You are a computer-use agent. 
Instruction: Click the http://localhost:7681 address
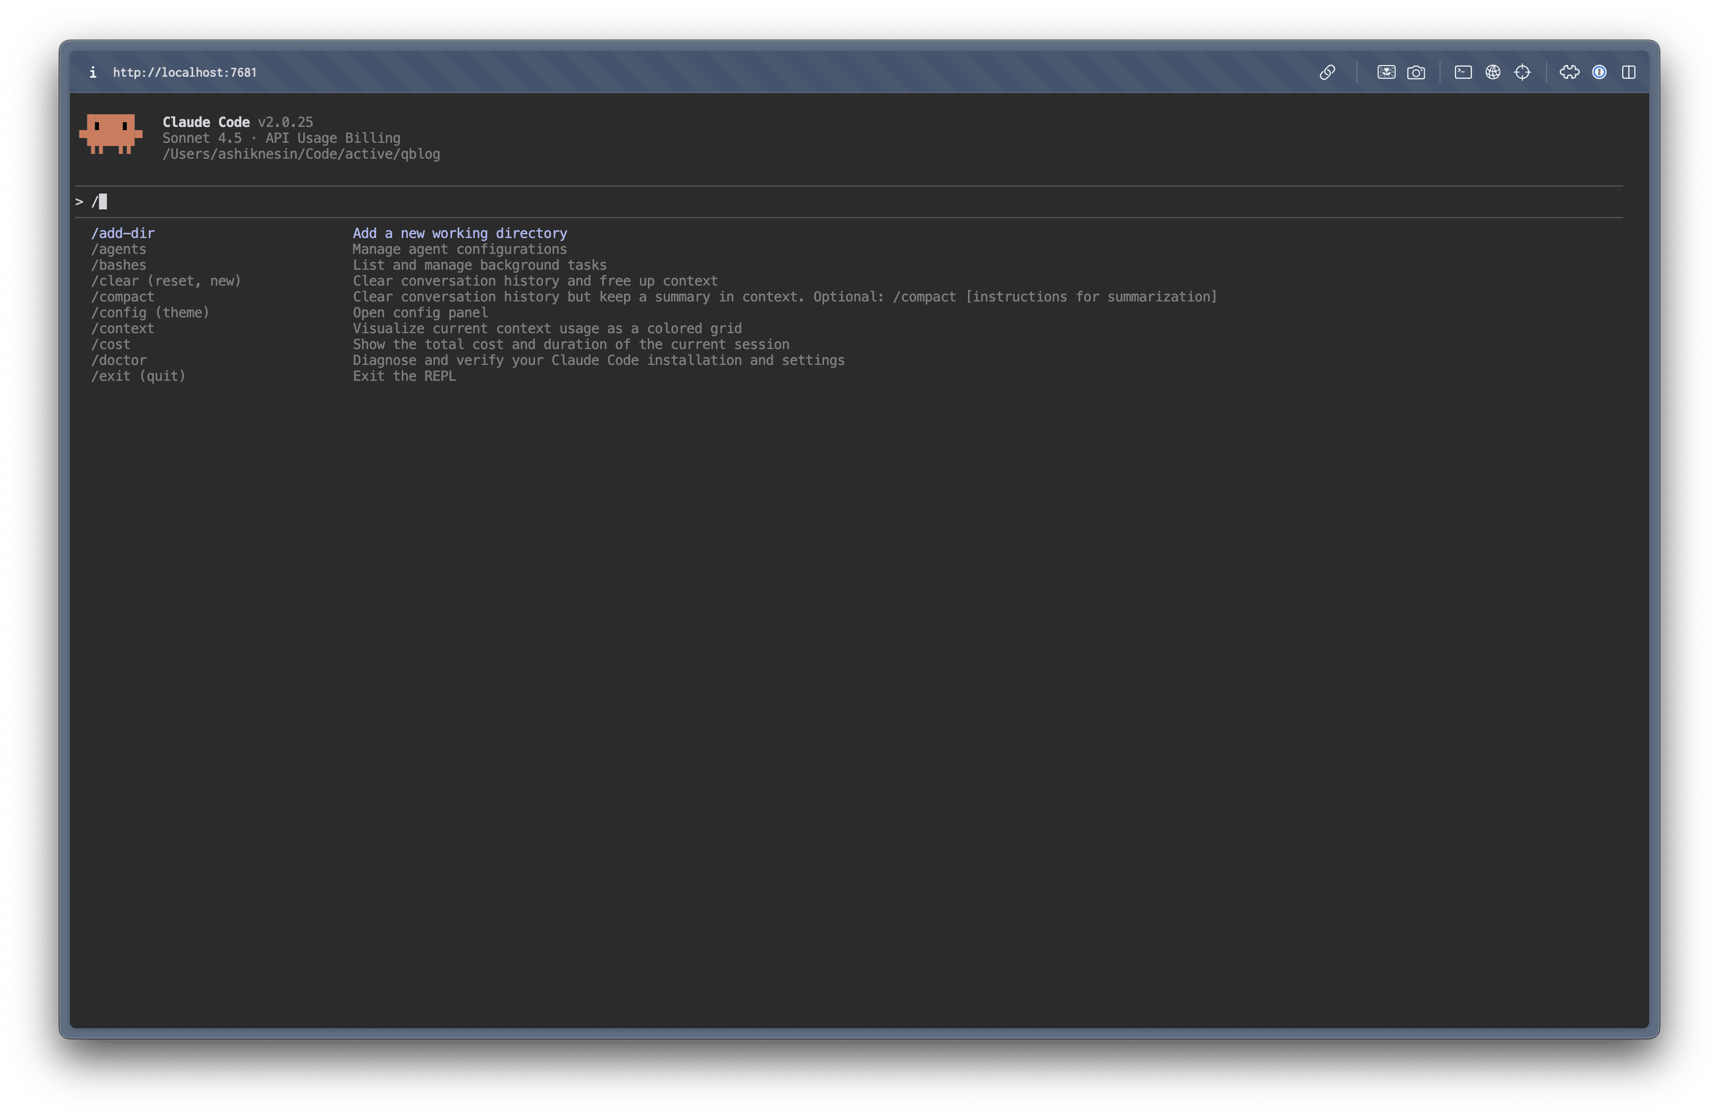[x=185, y=72]
